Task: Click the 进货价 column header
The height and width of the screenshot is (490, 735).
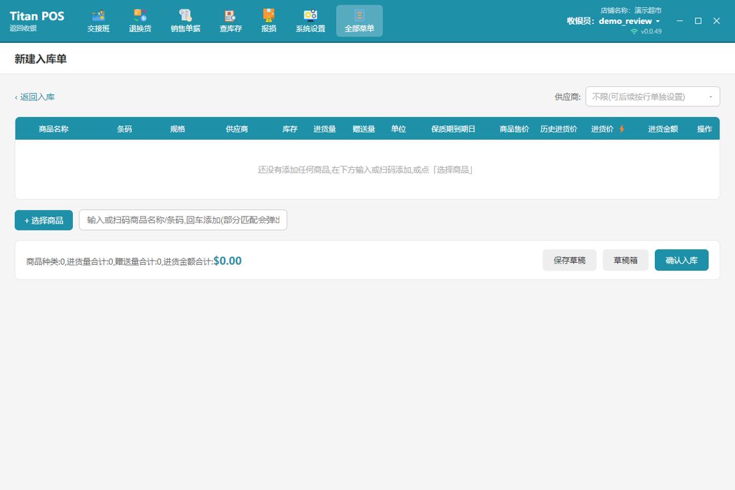Action: (602, 129)
